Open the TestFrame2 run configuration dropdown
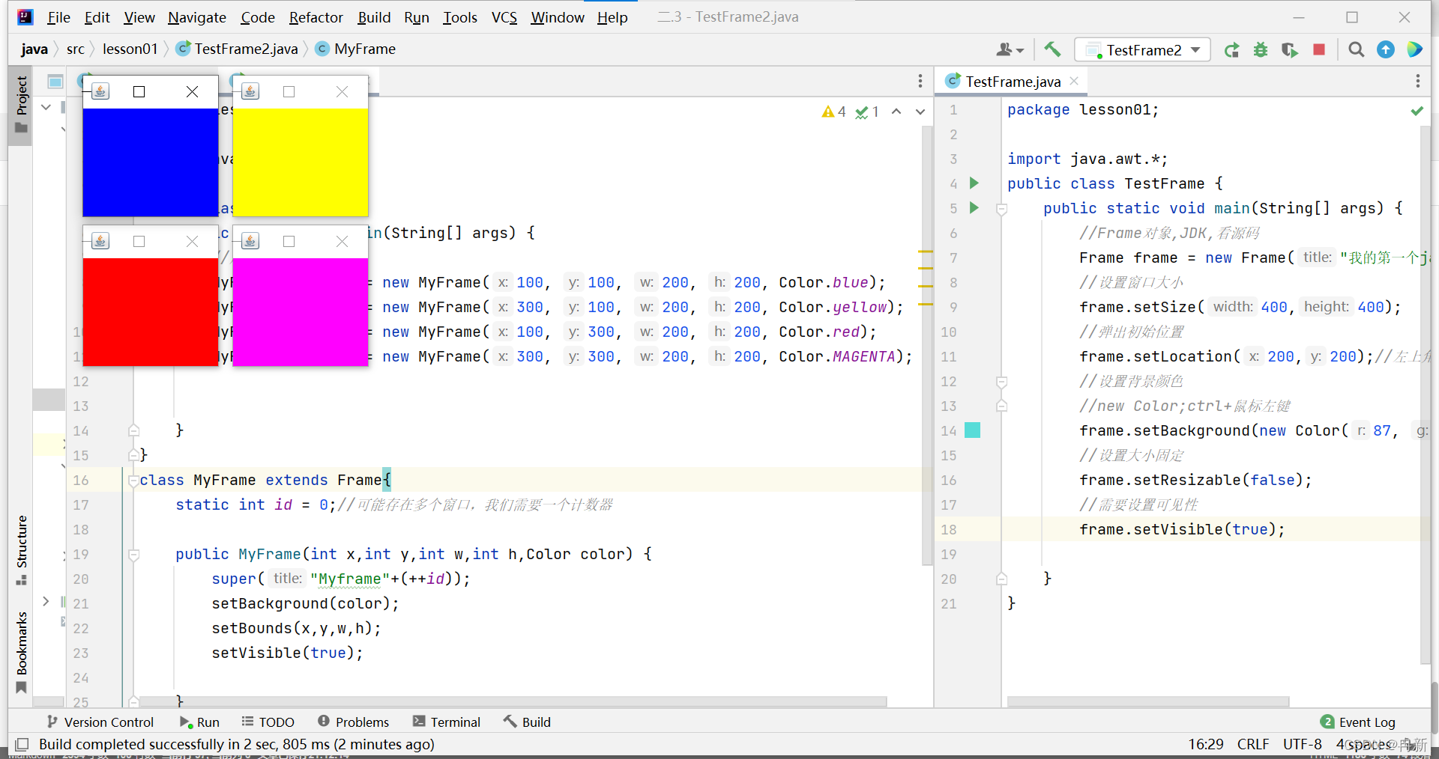This screenshot has height=759, width=1439. tap(1142, 50)
